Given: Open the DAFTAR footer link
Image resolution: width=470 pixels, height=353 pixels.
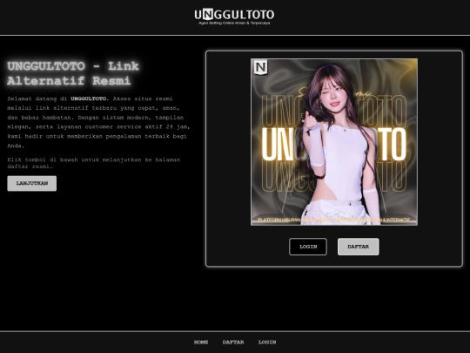Looking at the screenshot, I should point(233,342).
